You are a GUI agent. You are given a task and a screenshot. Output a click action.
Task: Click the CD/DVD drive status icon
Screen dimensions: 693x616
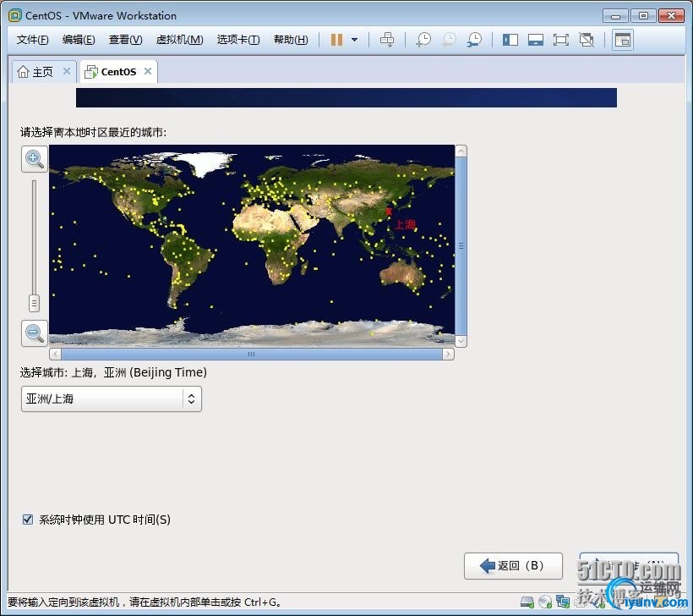point(545,602)
